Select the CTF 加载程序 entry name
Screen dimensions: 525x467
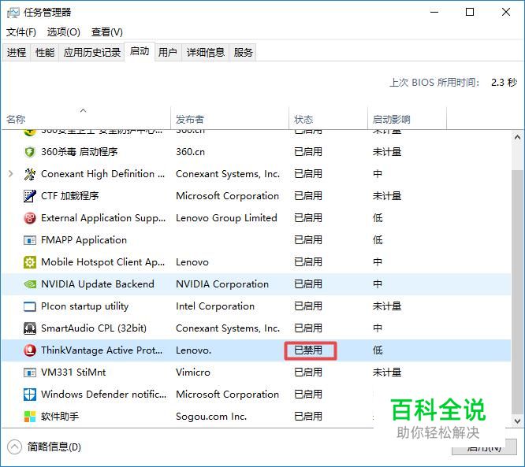(69, 196)
